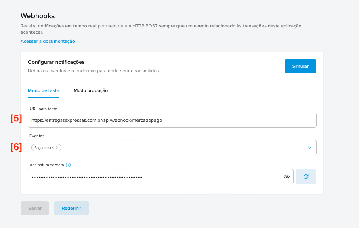The image size is (359, 228).
Task: Click the Redefinir button
Action: pos(71,208)
